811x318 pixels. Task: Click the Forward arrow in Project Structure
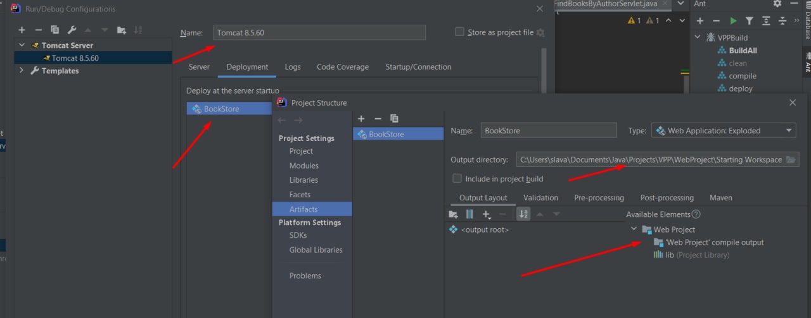point(298,120)
